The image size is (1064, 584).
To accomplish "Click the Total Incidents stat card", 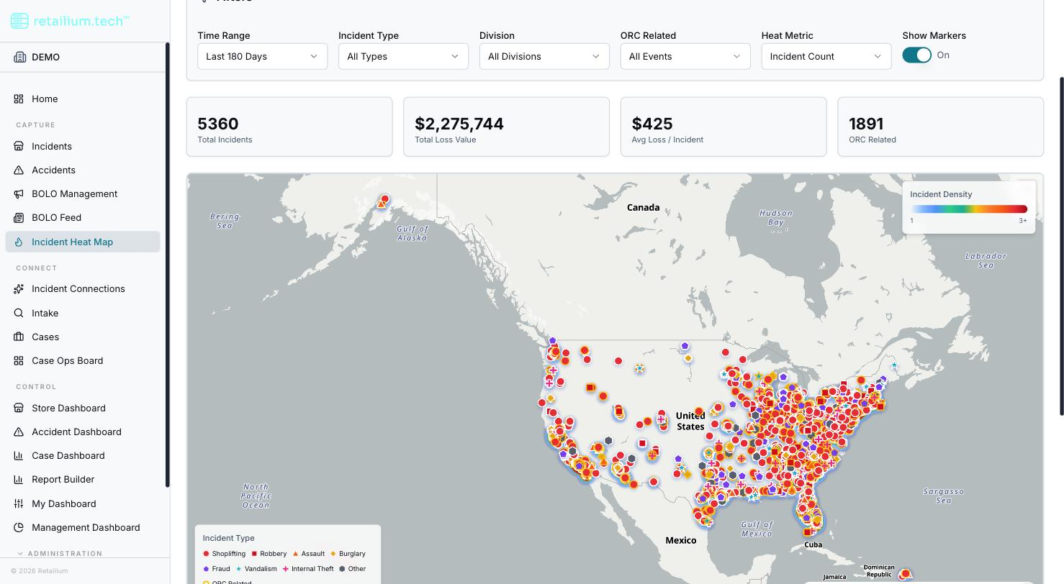I will coord(289,127).
